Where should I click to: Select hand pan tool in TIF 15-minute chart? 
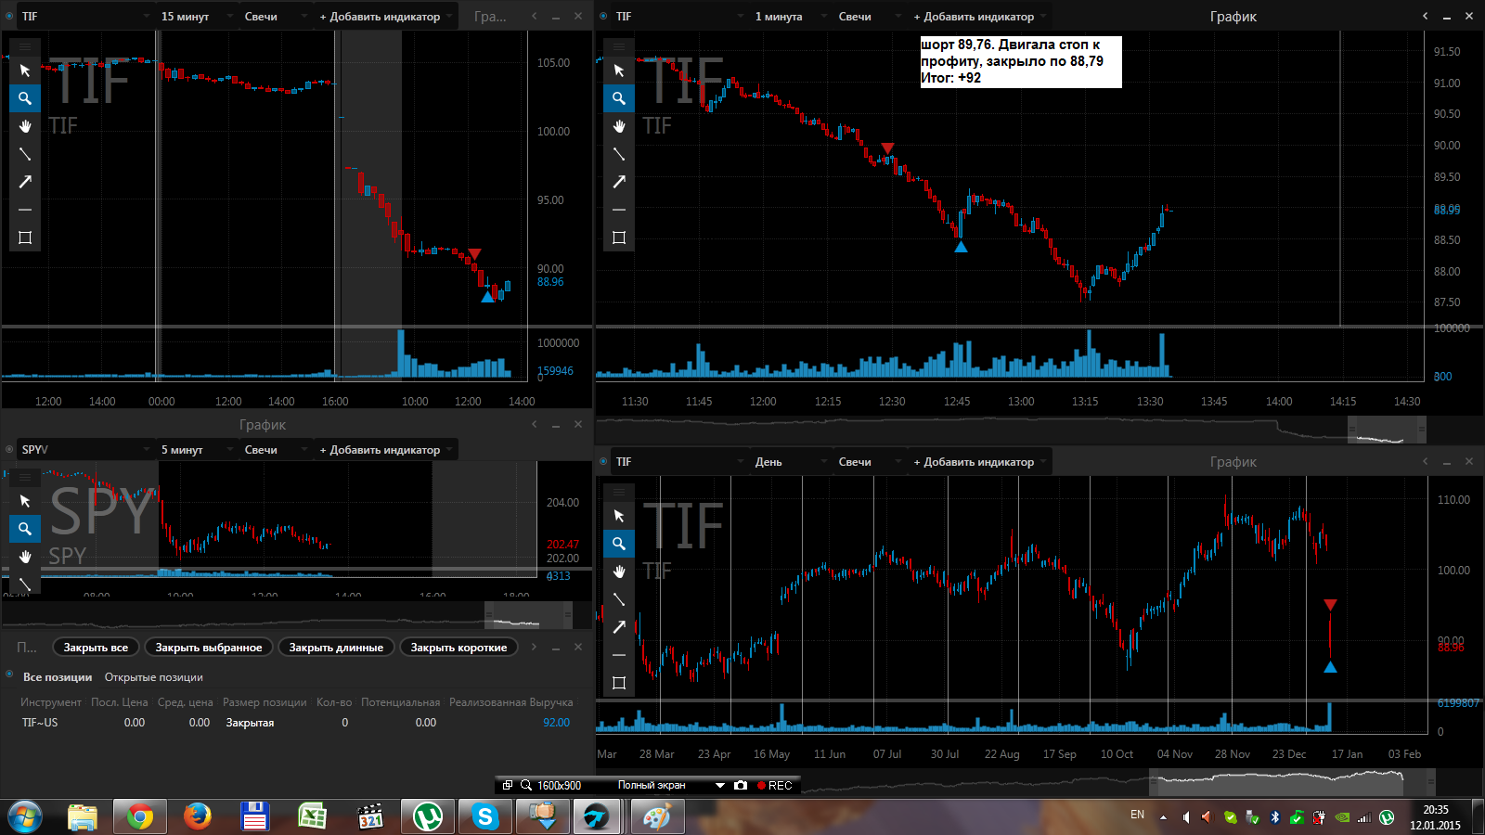(x=25, y=126)
